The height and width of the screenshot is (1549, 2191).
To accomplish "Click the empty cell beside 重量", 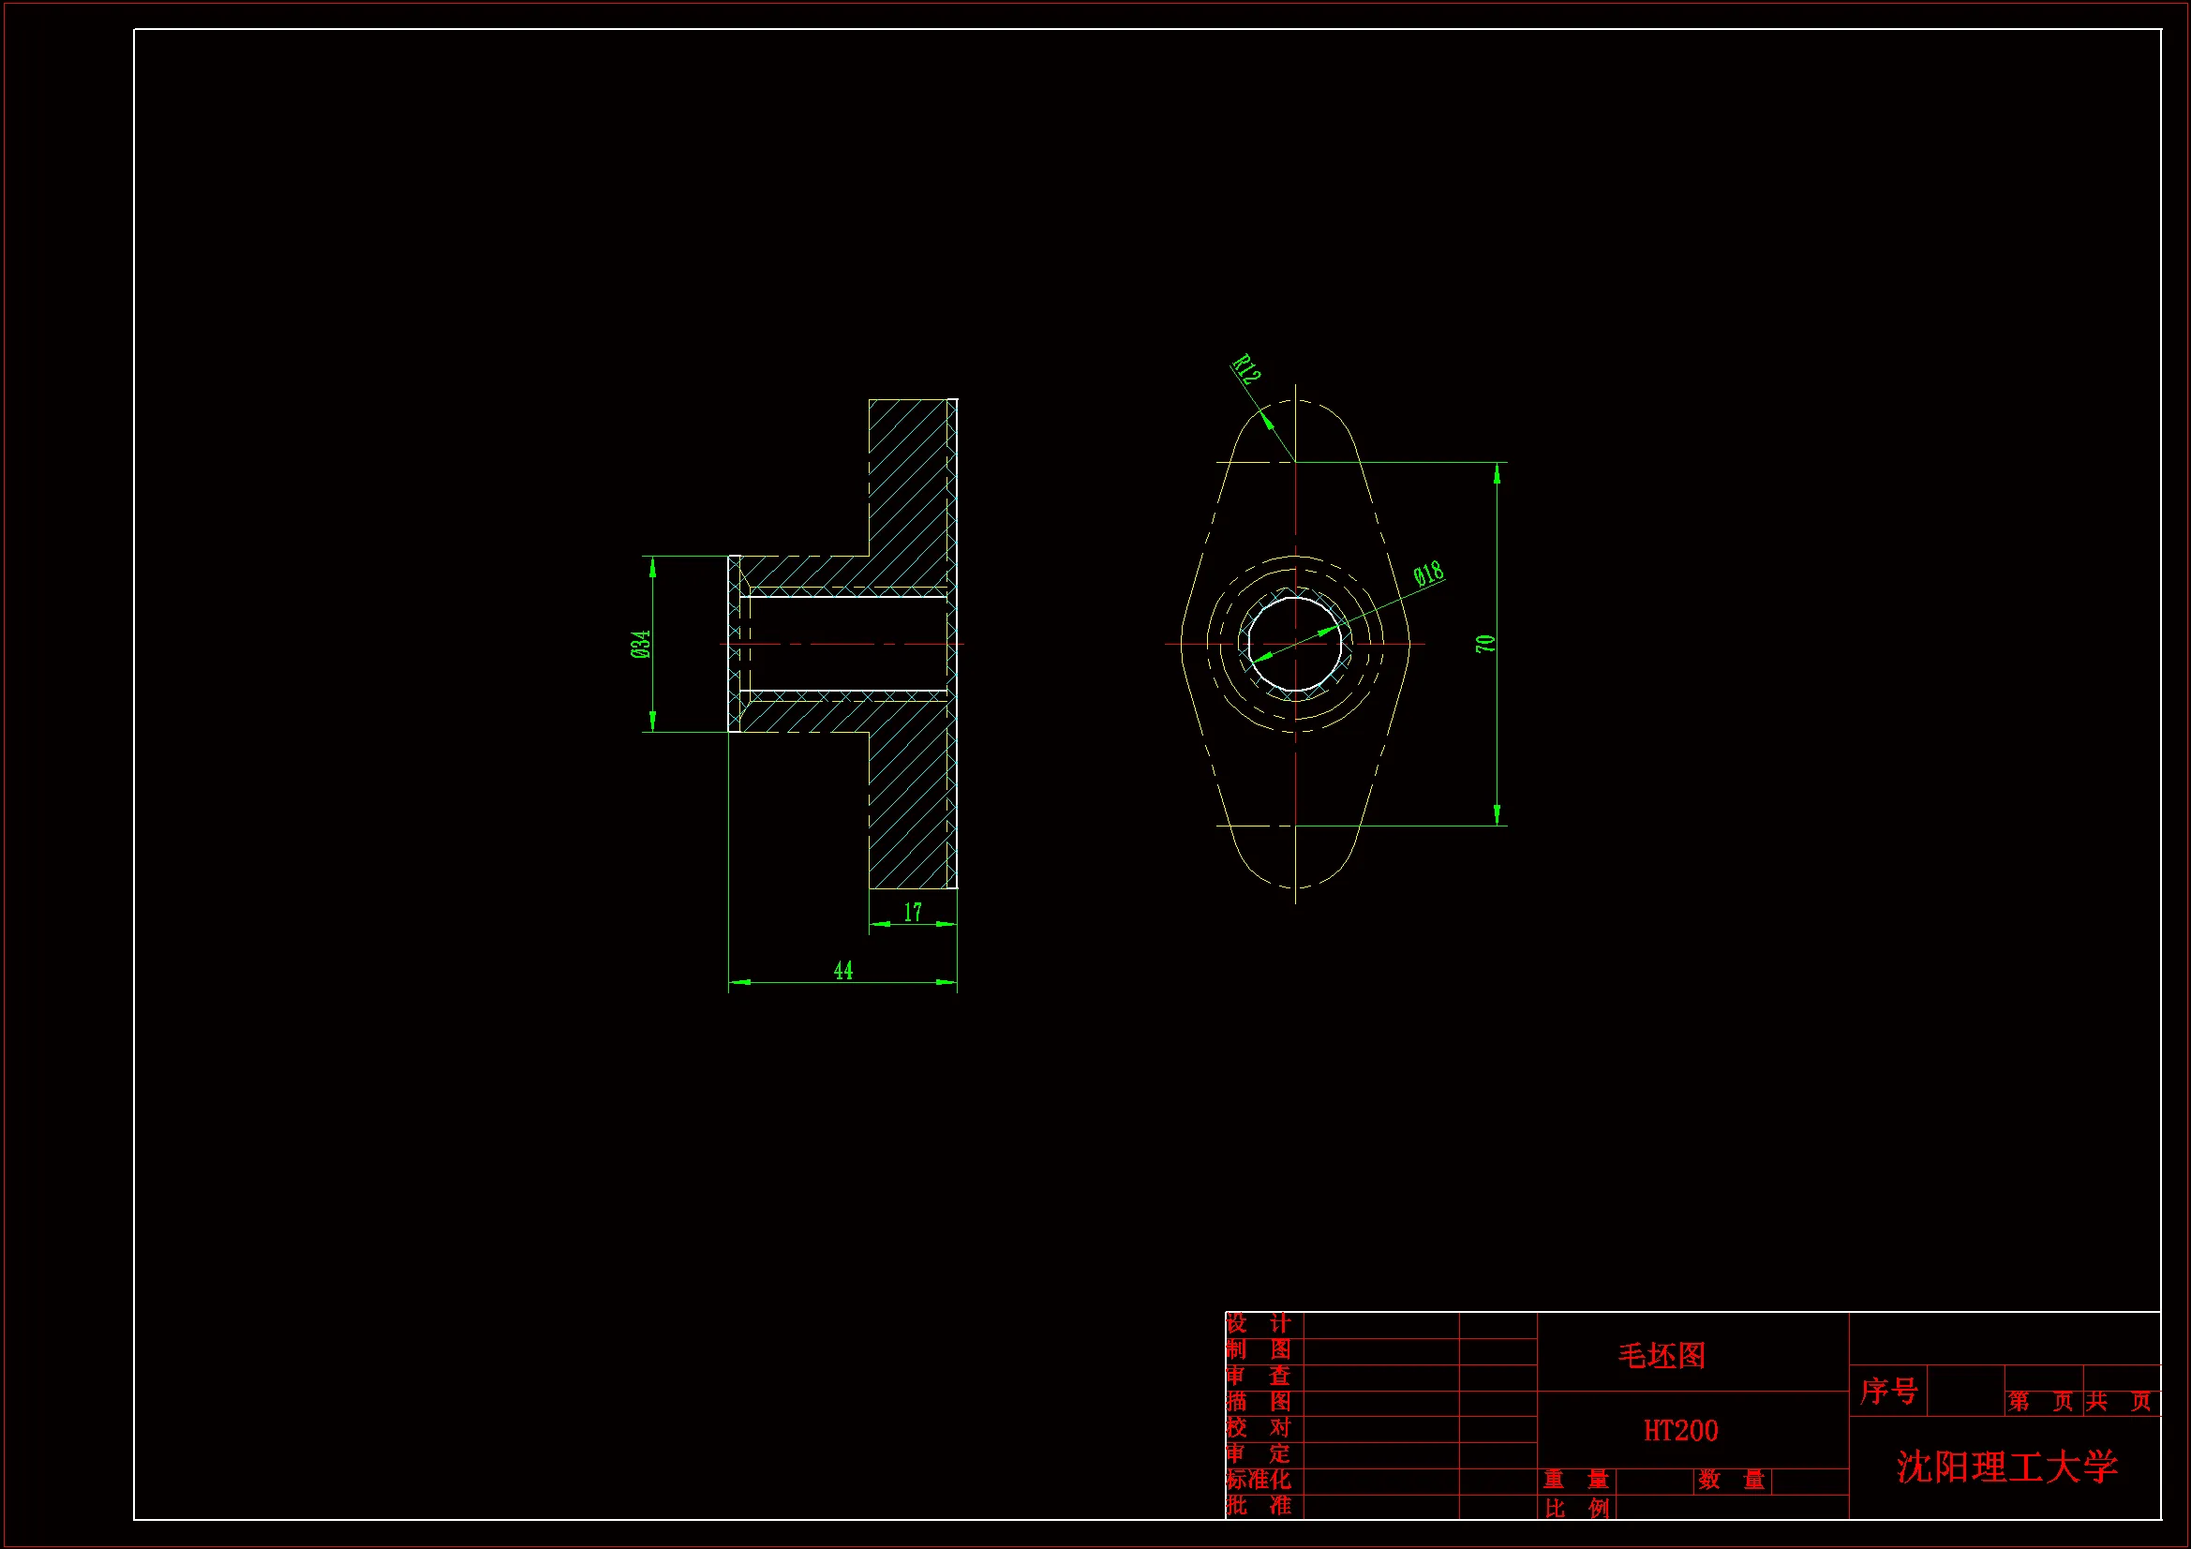I will point(1654,1481).
